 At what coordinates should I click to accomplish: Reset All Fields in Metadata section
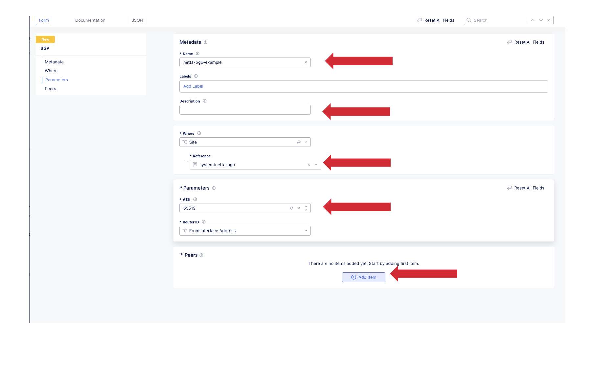[x=525, y=42]
